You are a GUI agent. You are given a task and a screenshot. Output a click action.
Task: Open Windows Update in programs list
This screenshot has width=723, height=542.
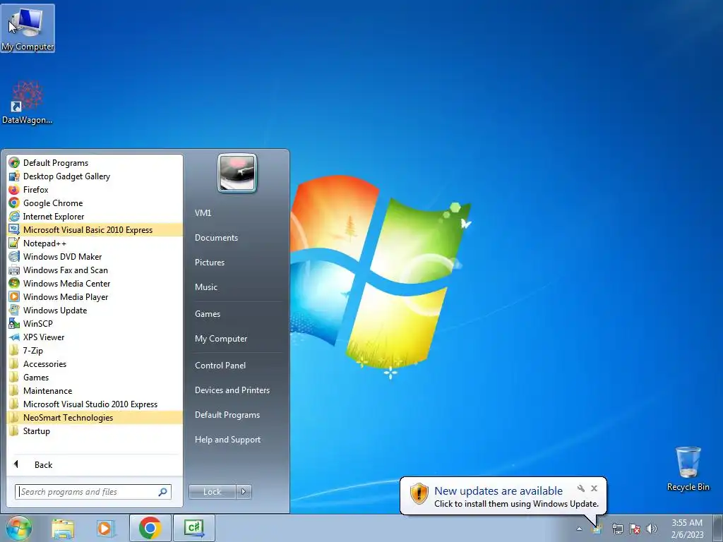point(95,311)
